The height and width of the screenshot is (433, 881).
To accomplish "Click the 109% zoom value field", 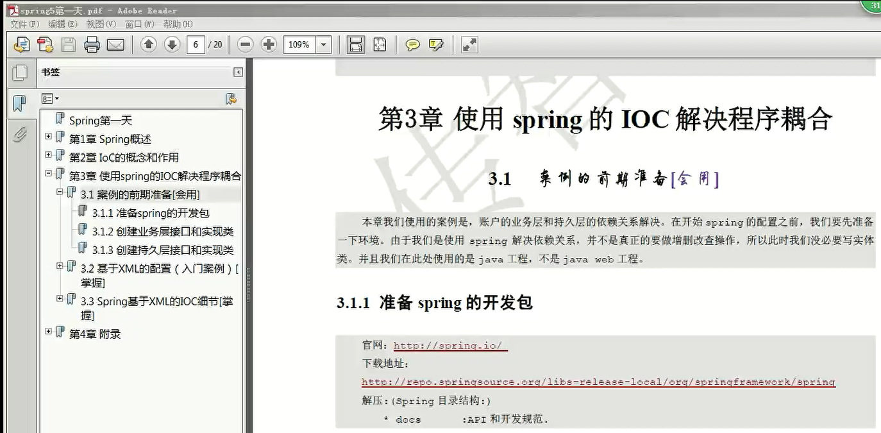I will tap(299, 44).
